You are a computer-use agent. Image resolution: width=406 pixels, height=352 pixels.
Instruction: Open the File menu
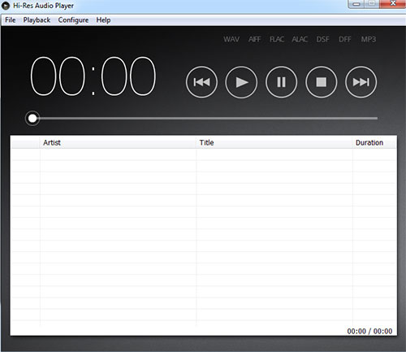click(11, 20)
